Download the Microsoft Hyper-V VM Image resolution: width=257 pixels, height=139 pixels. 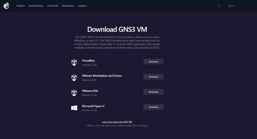tap(153, 107)
